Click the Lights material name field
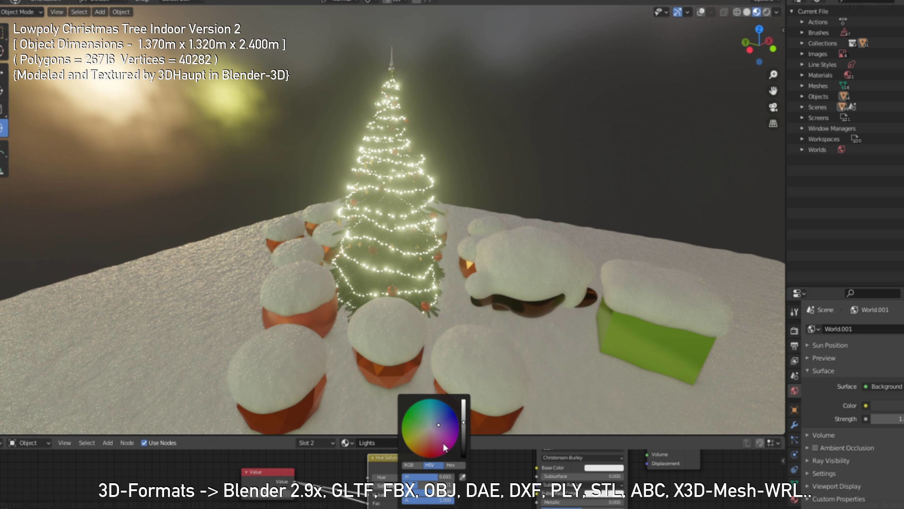This screenshot has height=509, width=904. [378, 443]
